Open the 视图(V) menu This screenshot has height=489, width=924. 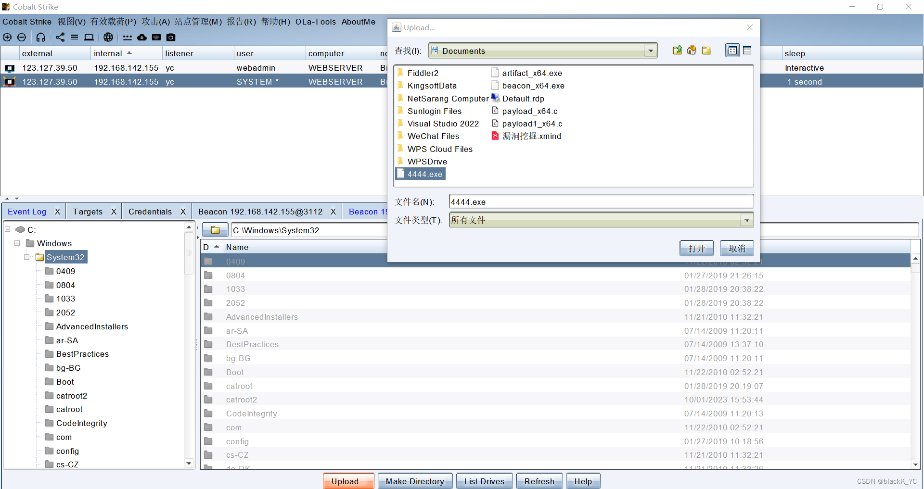[71, 22]
